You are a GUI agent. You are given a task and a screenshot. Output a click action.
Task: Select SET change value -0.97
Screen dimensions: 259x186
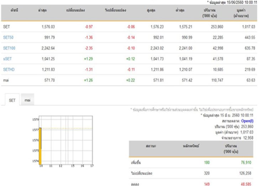pyautogui.click(x=89, y=27)
